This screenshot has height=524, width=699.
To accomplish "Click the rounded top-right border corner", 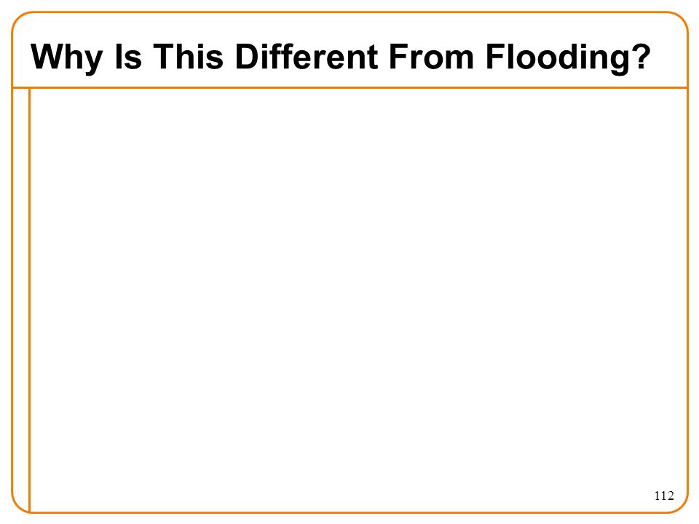I will pos(681,20).
